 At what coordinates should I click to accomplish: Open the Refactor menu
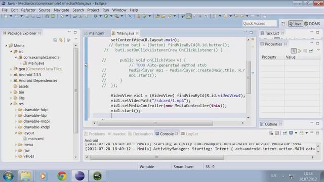28,10
